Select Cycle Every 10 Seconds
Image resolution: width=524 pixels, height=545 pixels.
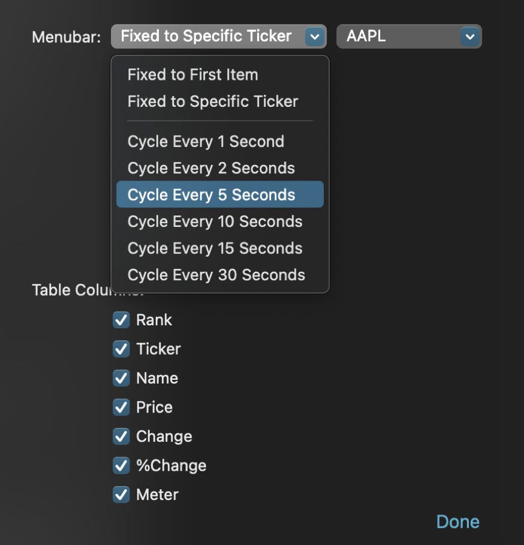215,221
